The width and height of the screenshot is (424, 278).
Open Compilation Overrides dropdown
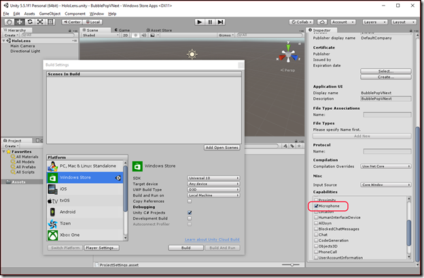pos(385,166)
